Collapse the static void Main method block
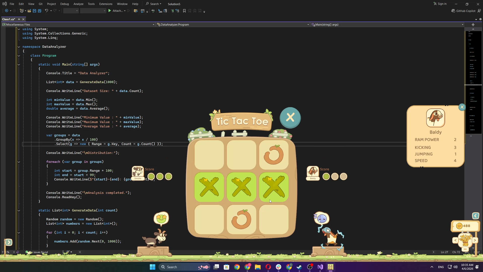 19,64
